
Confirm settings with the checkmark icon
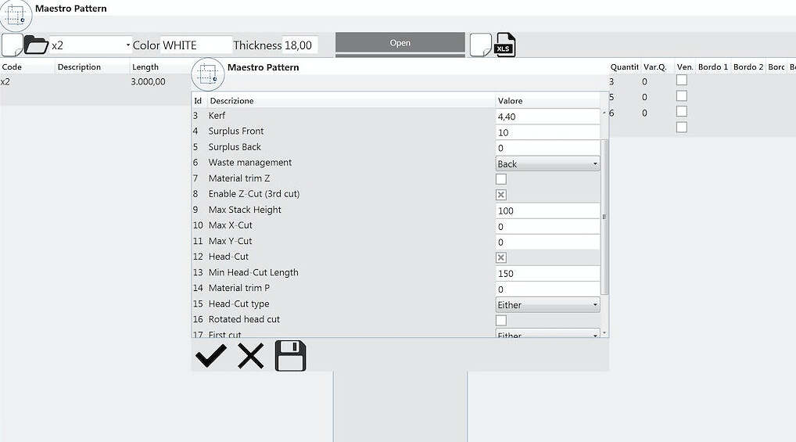tap(210, 356)
